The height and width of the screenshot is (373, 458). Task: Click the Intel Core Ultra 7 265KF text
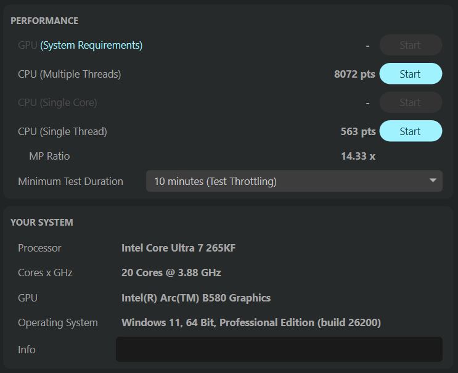179,248
